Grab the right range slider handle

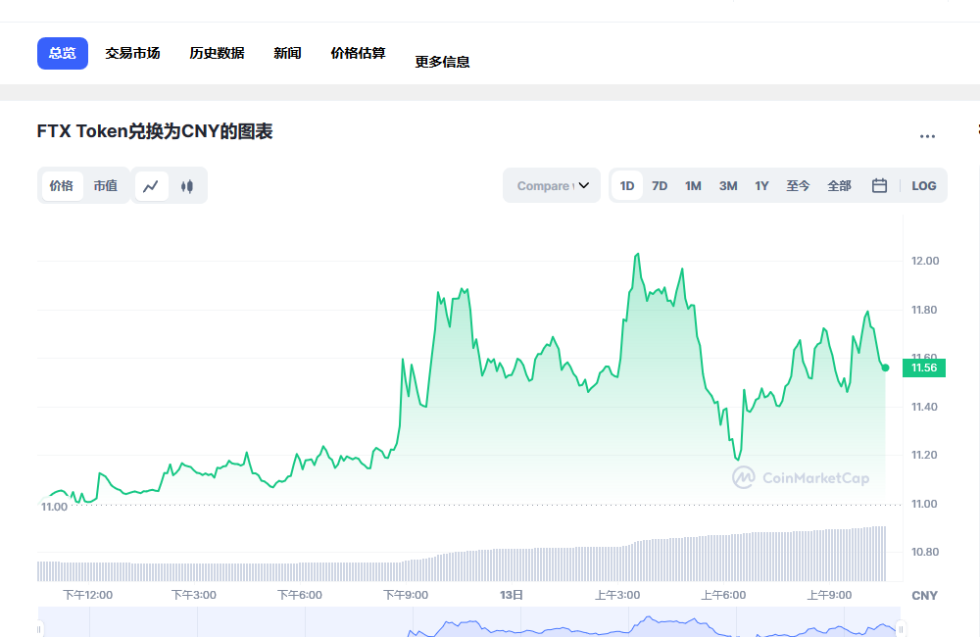click(902, 629)
